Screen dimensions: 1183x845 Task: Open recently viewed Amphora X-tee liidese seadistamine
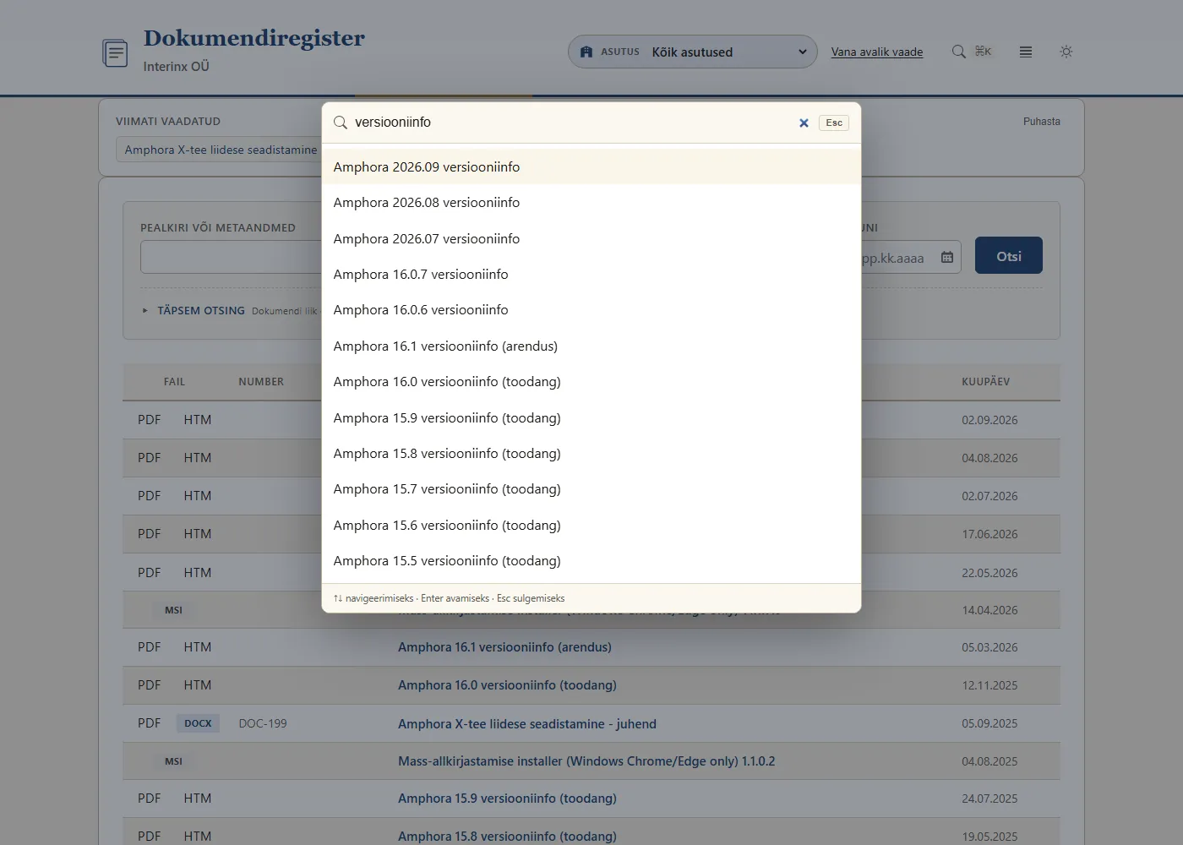tap(221, 150)
